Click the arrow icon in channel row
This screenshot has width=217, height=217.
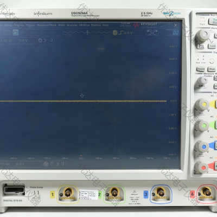pos(45,41)
